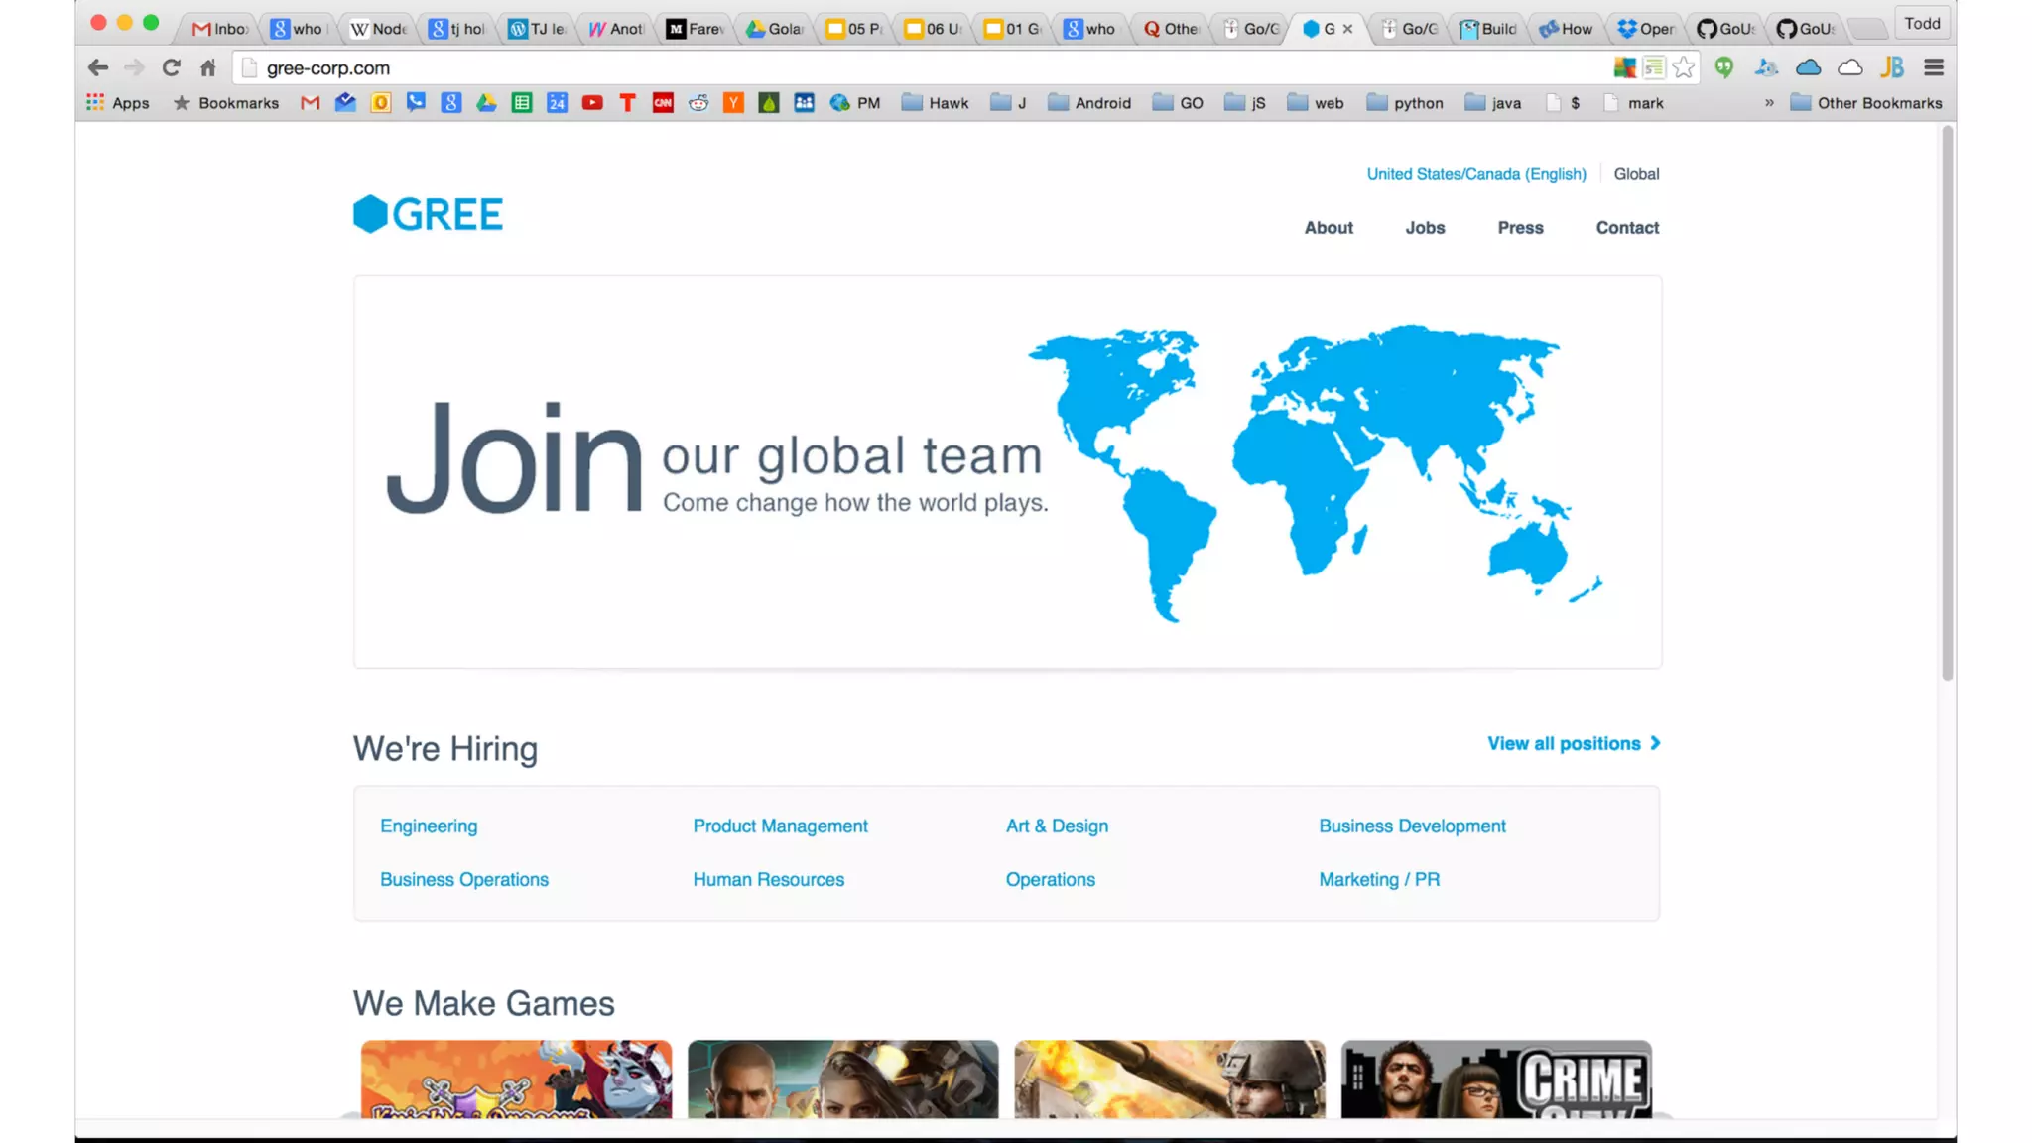Open the About navigation item
This screenshot has width=2032, height=1143.
(x=1329, y=228)
